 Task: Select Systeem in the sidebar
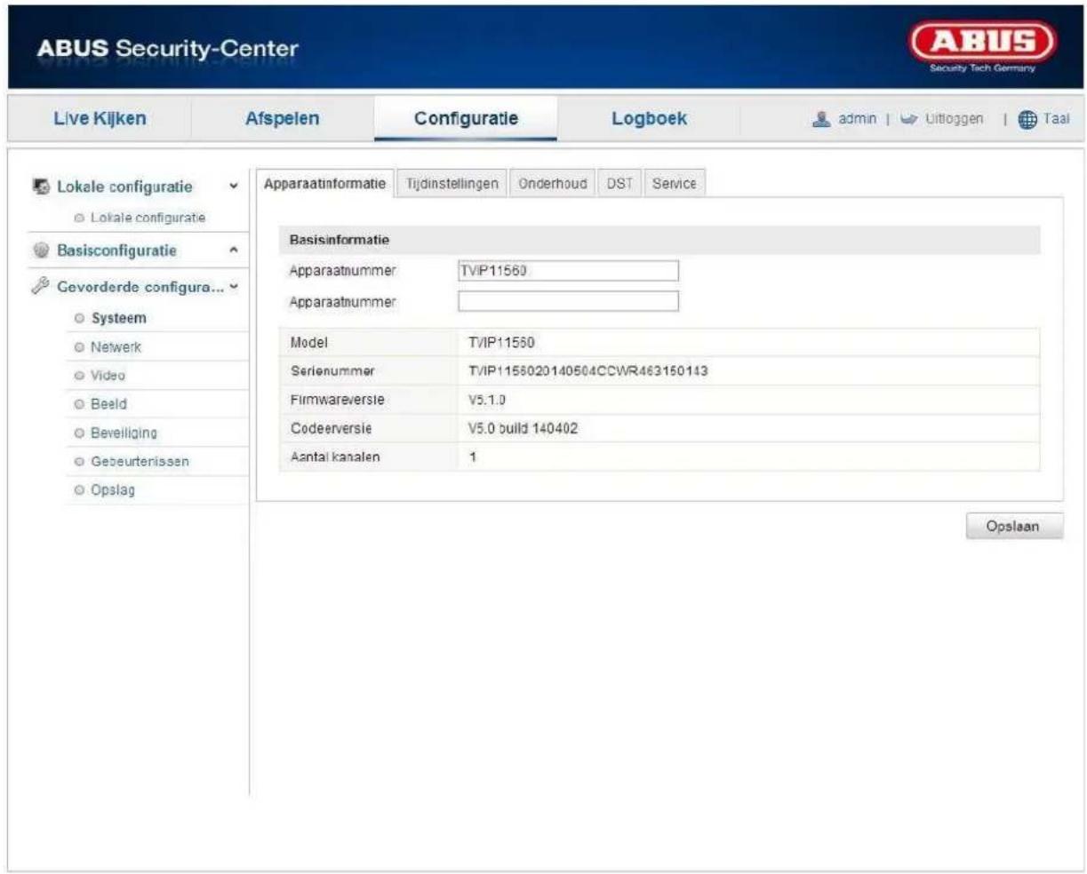pyautogui.click(x=119, y=318)
